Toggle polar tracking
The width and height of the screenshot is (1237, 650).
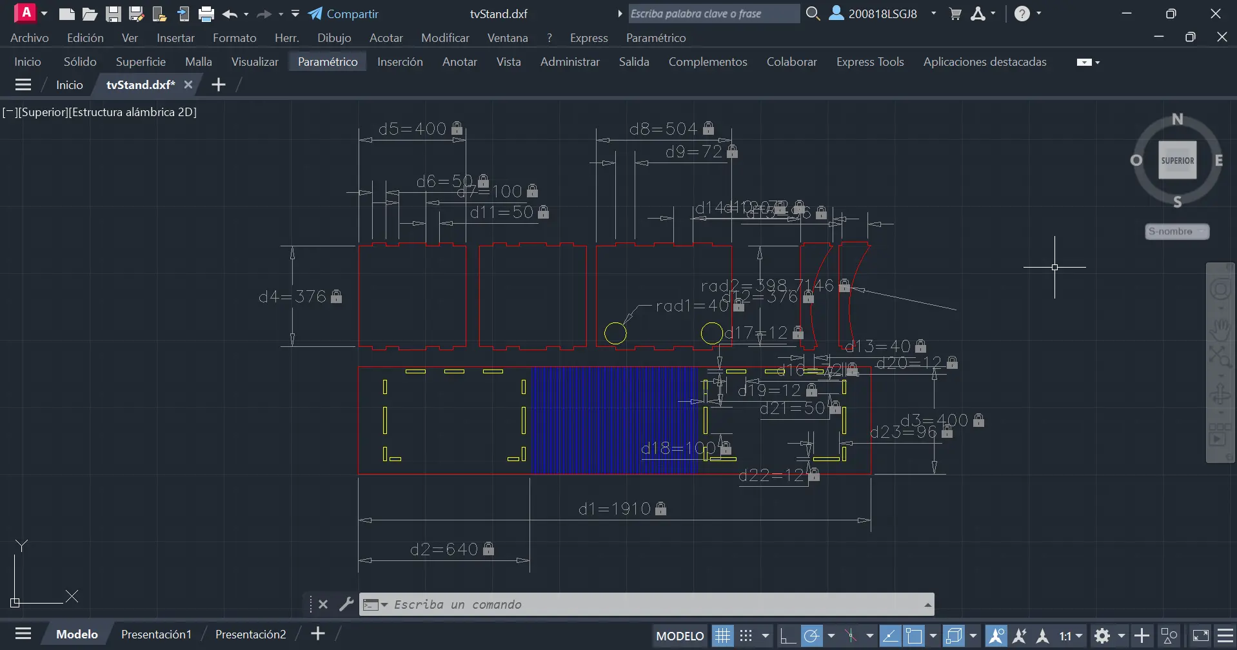point(811,636)
